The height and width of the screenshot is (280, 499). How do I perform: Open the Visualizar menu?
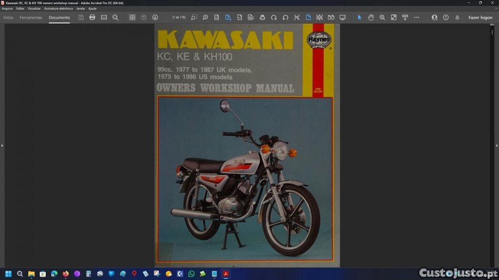pyautogui.click(x=34, y=8)
